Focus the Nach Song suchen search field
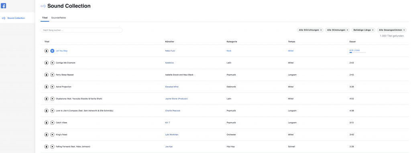This screenshot has width=411, height=153. [x=81, y=30]
